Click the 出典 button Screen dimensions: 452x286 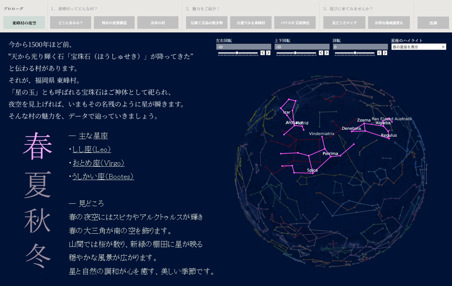433,23
